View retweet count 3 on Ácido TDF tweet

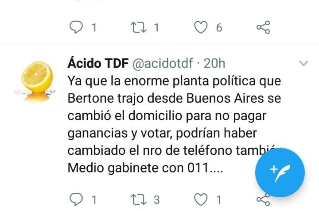pyautogui.click(x=156, y=200)
